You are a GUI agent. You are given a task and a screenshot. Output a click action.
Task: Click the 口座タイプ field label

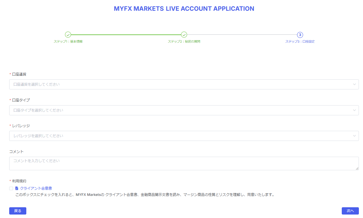coord(21,100)
